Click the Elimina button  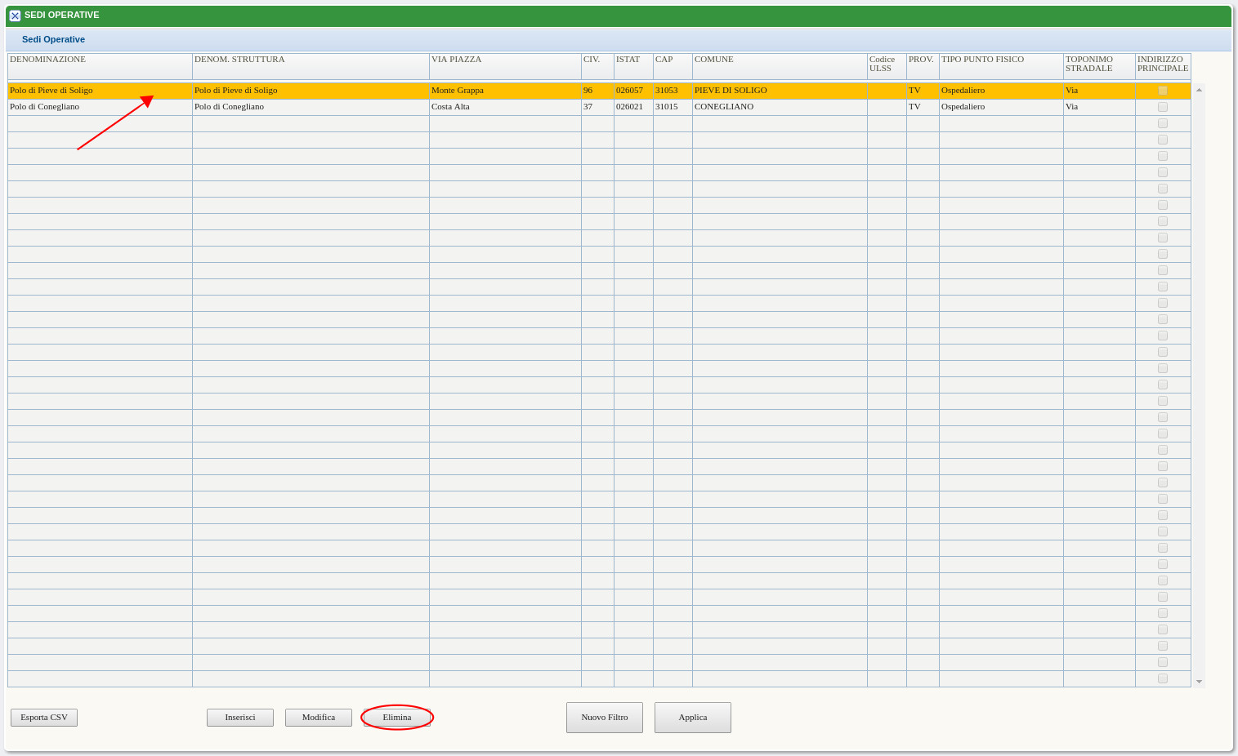tap(397, 718)
